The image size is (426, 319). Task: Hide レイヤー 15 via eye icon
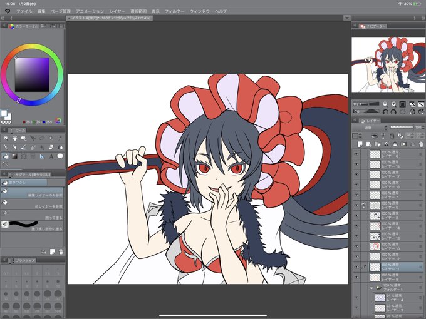[356, 165]
